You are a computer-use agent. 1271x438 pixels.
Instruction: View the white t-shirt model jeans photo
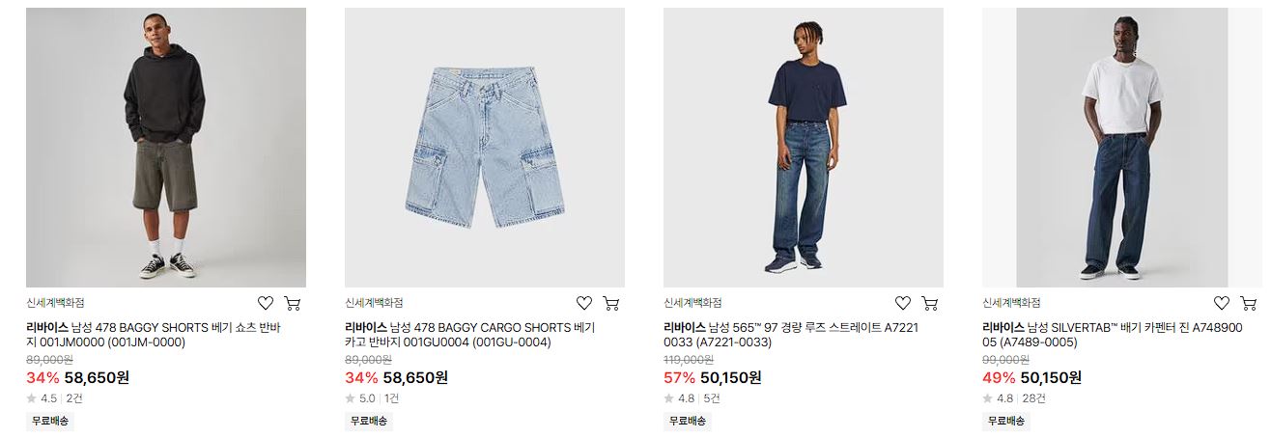pyautogui.click(x=1122, y=148)
